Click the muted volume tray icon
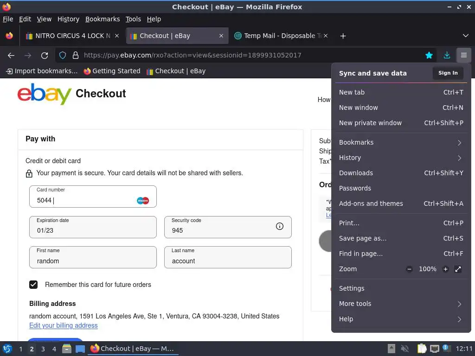 click(x=404, y=349)
